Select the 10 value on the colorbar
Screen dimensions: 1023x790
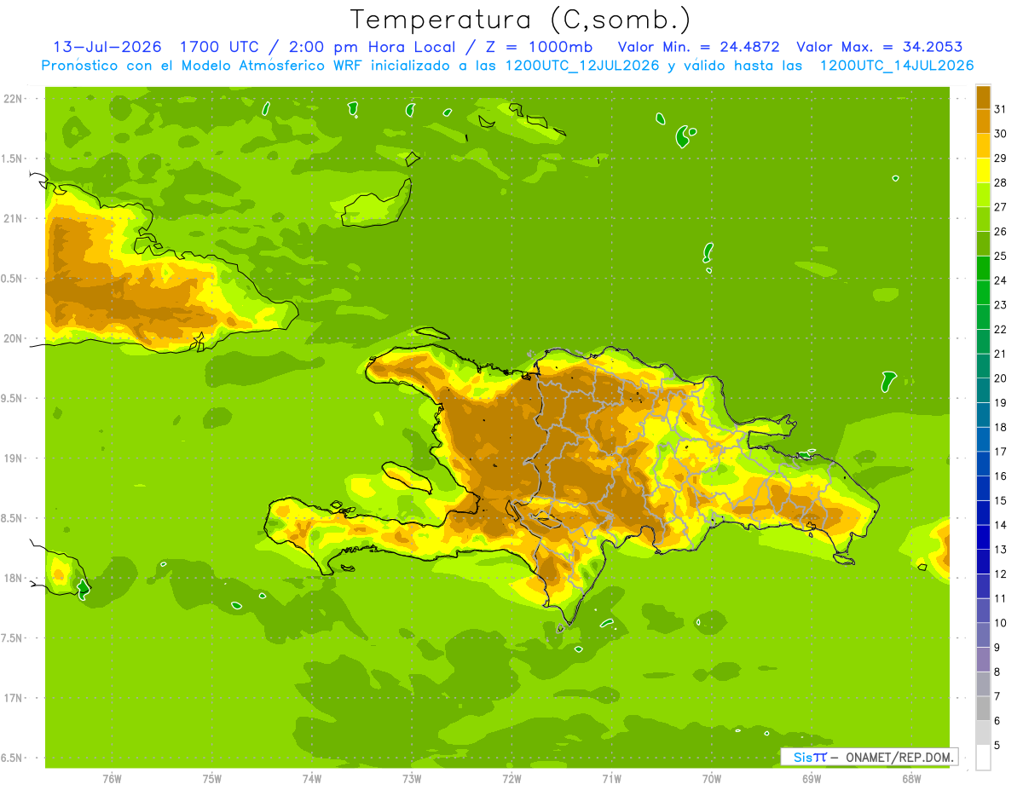click(x=1001, y=623)
